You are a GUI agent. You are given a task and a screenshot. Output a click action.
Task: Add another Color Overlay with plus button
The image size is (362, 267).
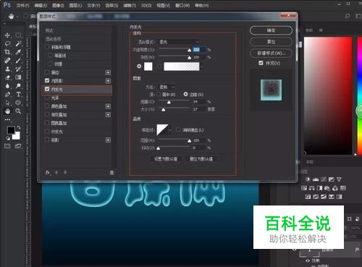click(108, 106)
